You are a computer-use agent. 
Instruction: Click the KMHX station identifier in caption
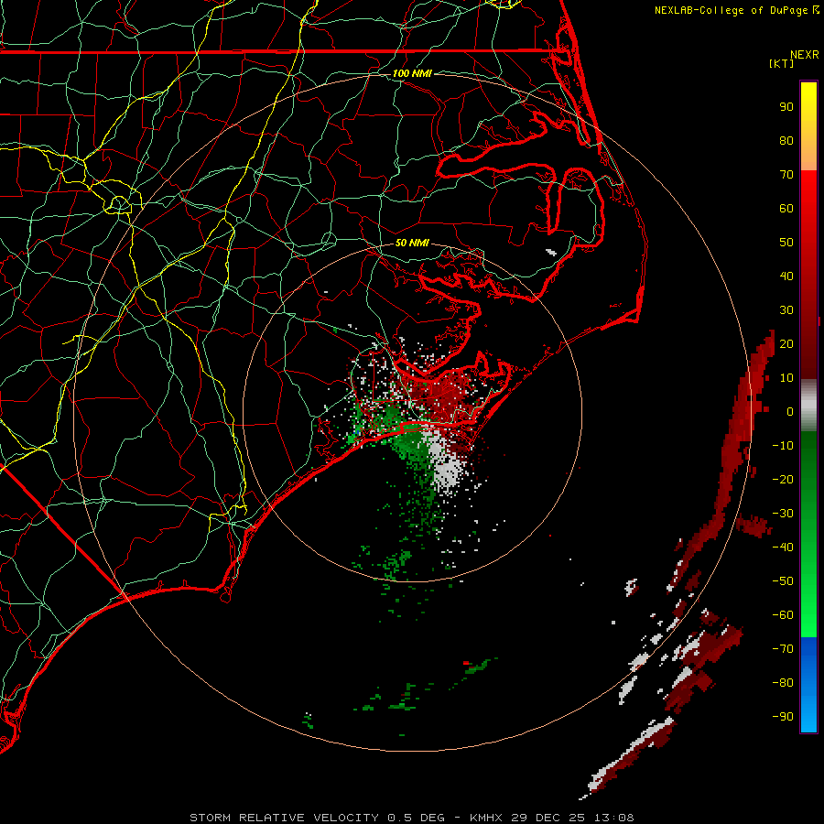coord(486,818)
